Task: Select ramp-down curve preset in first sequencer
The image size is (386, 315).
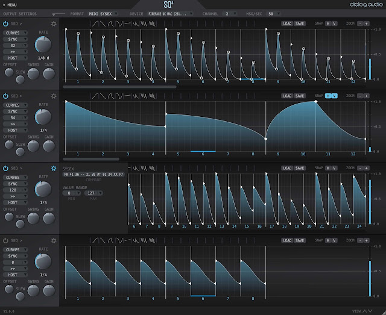Action: tap(103, 23)
